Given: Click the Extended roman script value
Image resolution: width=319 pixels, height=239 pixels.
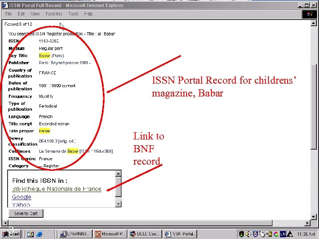Looking at the screenshot, I should click(54, 124).
